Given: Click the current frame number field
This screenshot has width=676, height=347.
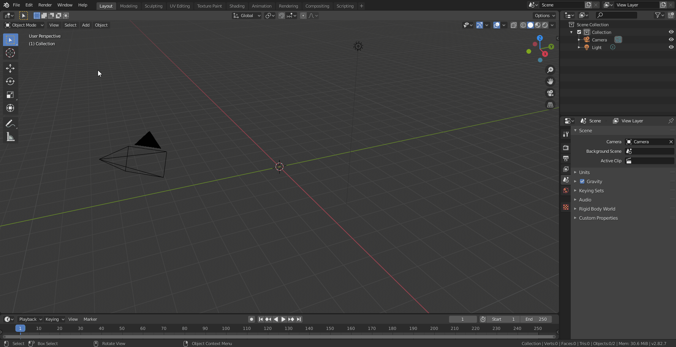Looking at the screenshot, I should click(463, 319).
